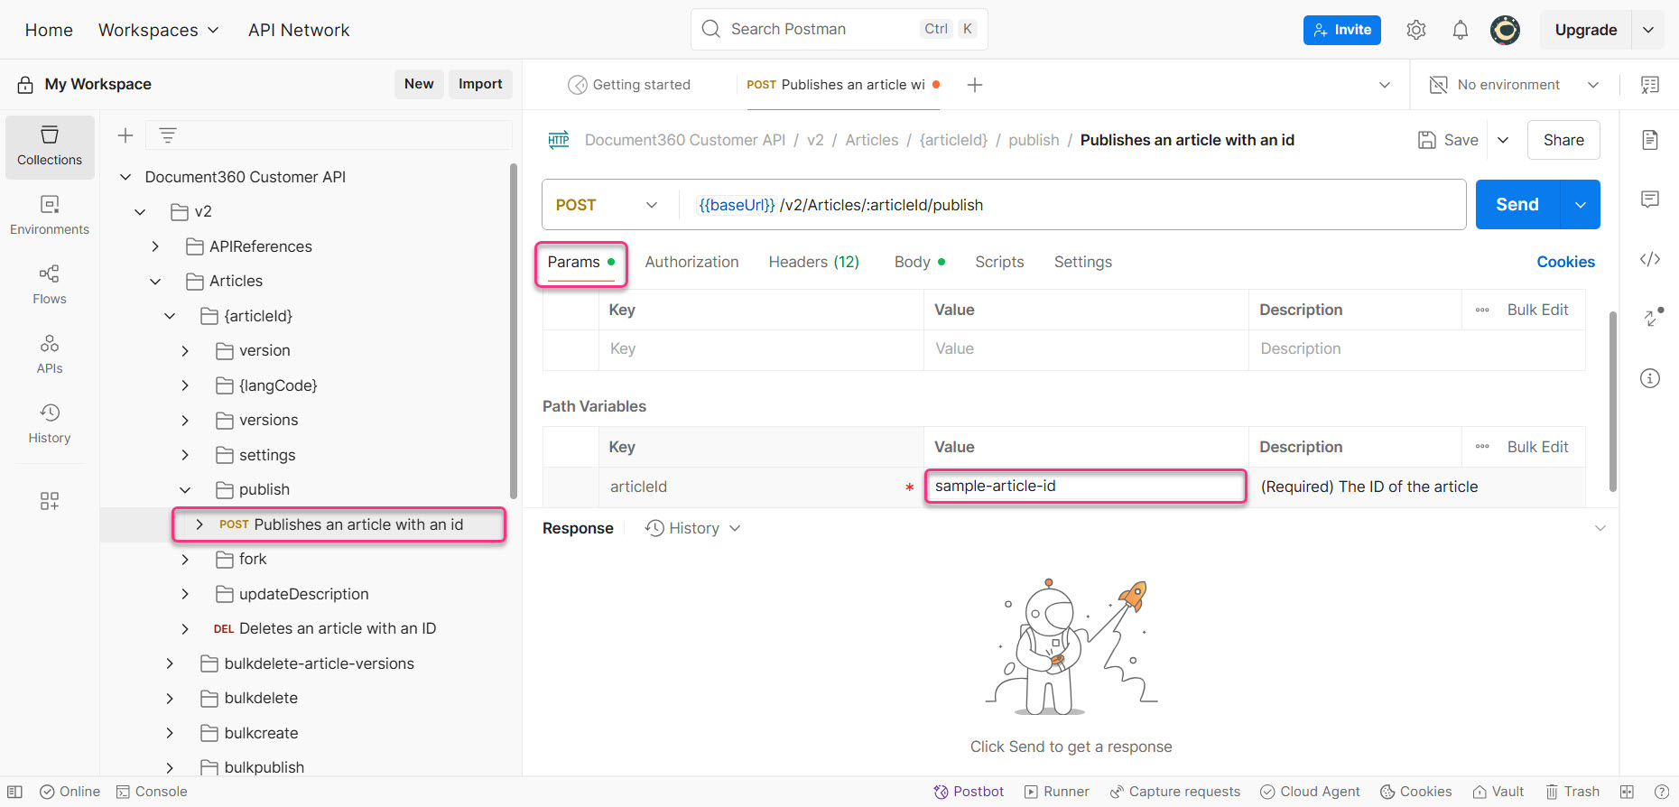
Task: Open the Environments sidebar panel
Action: click(50, 216)
